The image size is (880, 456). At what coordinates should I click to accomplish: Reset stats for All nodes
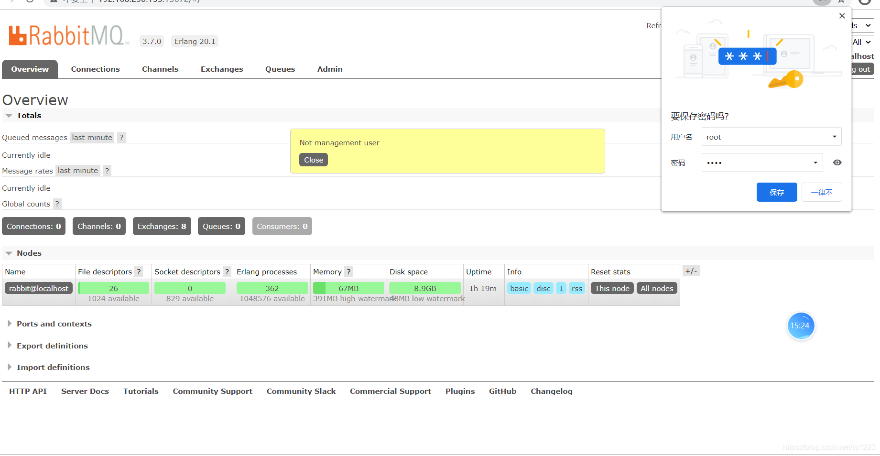point(657,288)
